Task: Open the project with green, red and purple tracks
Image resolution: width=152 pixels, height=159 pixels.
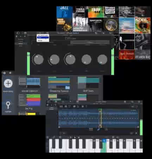Action: [30, 100]
